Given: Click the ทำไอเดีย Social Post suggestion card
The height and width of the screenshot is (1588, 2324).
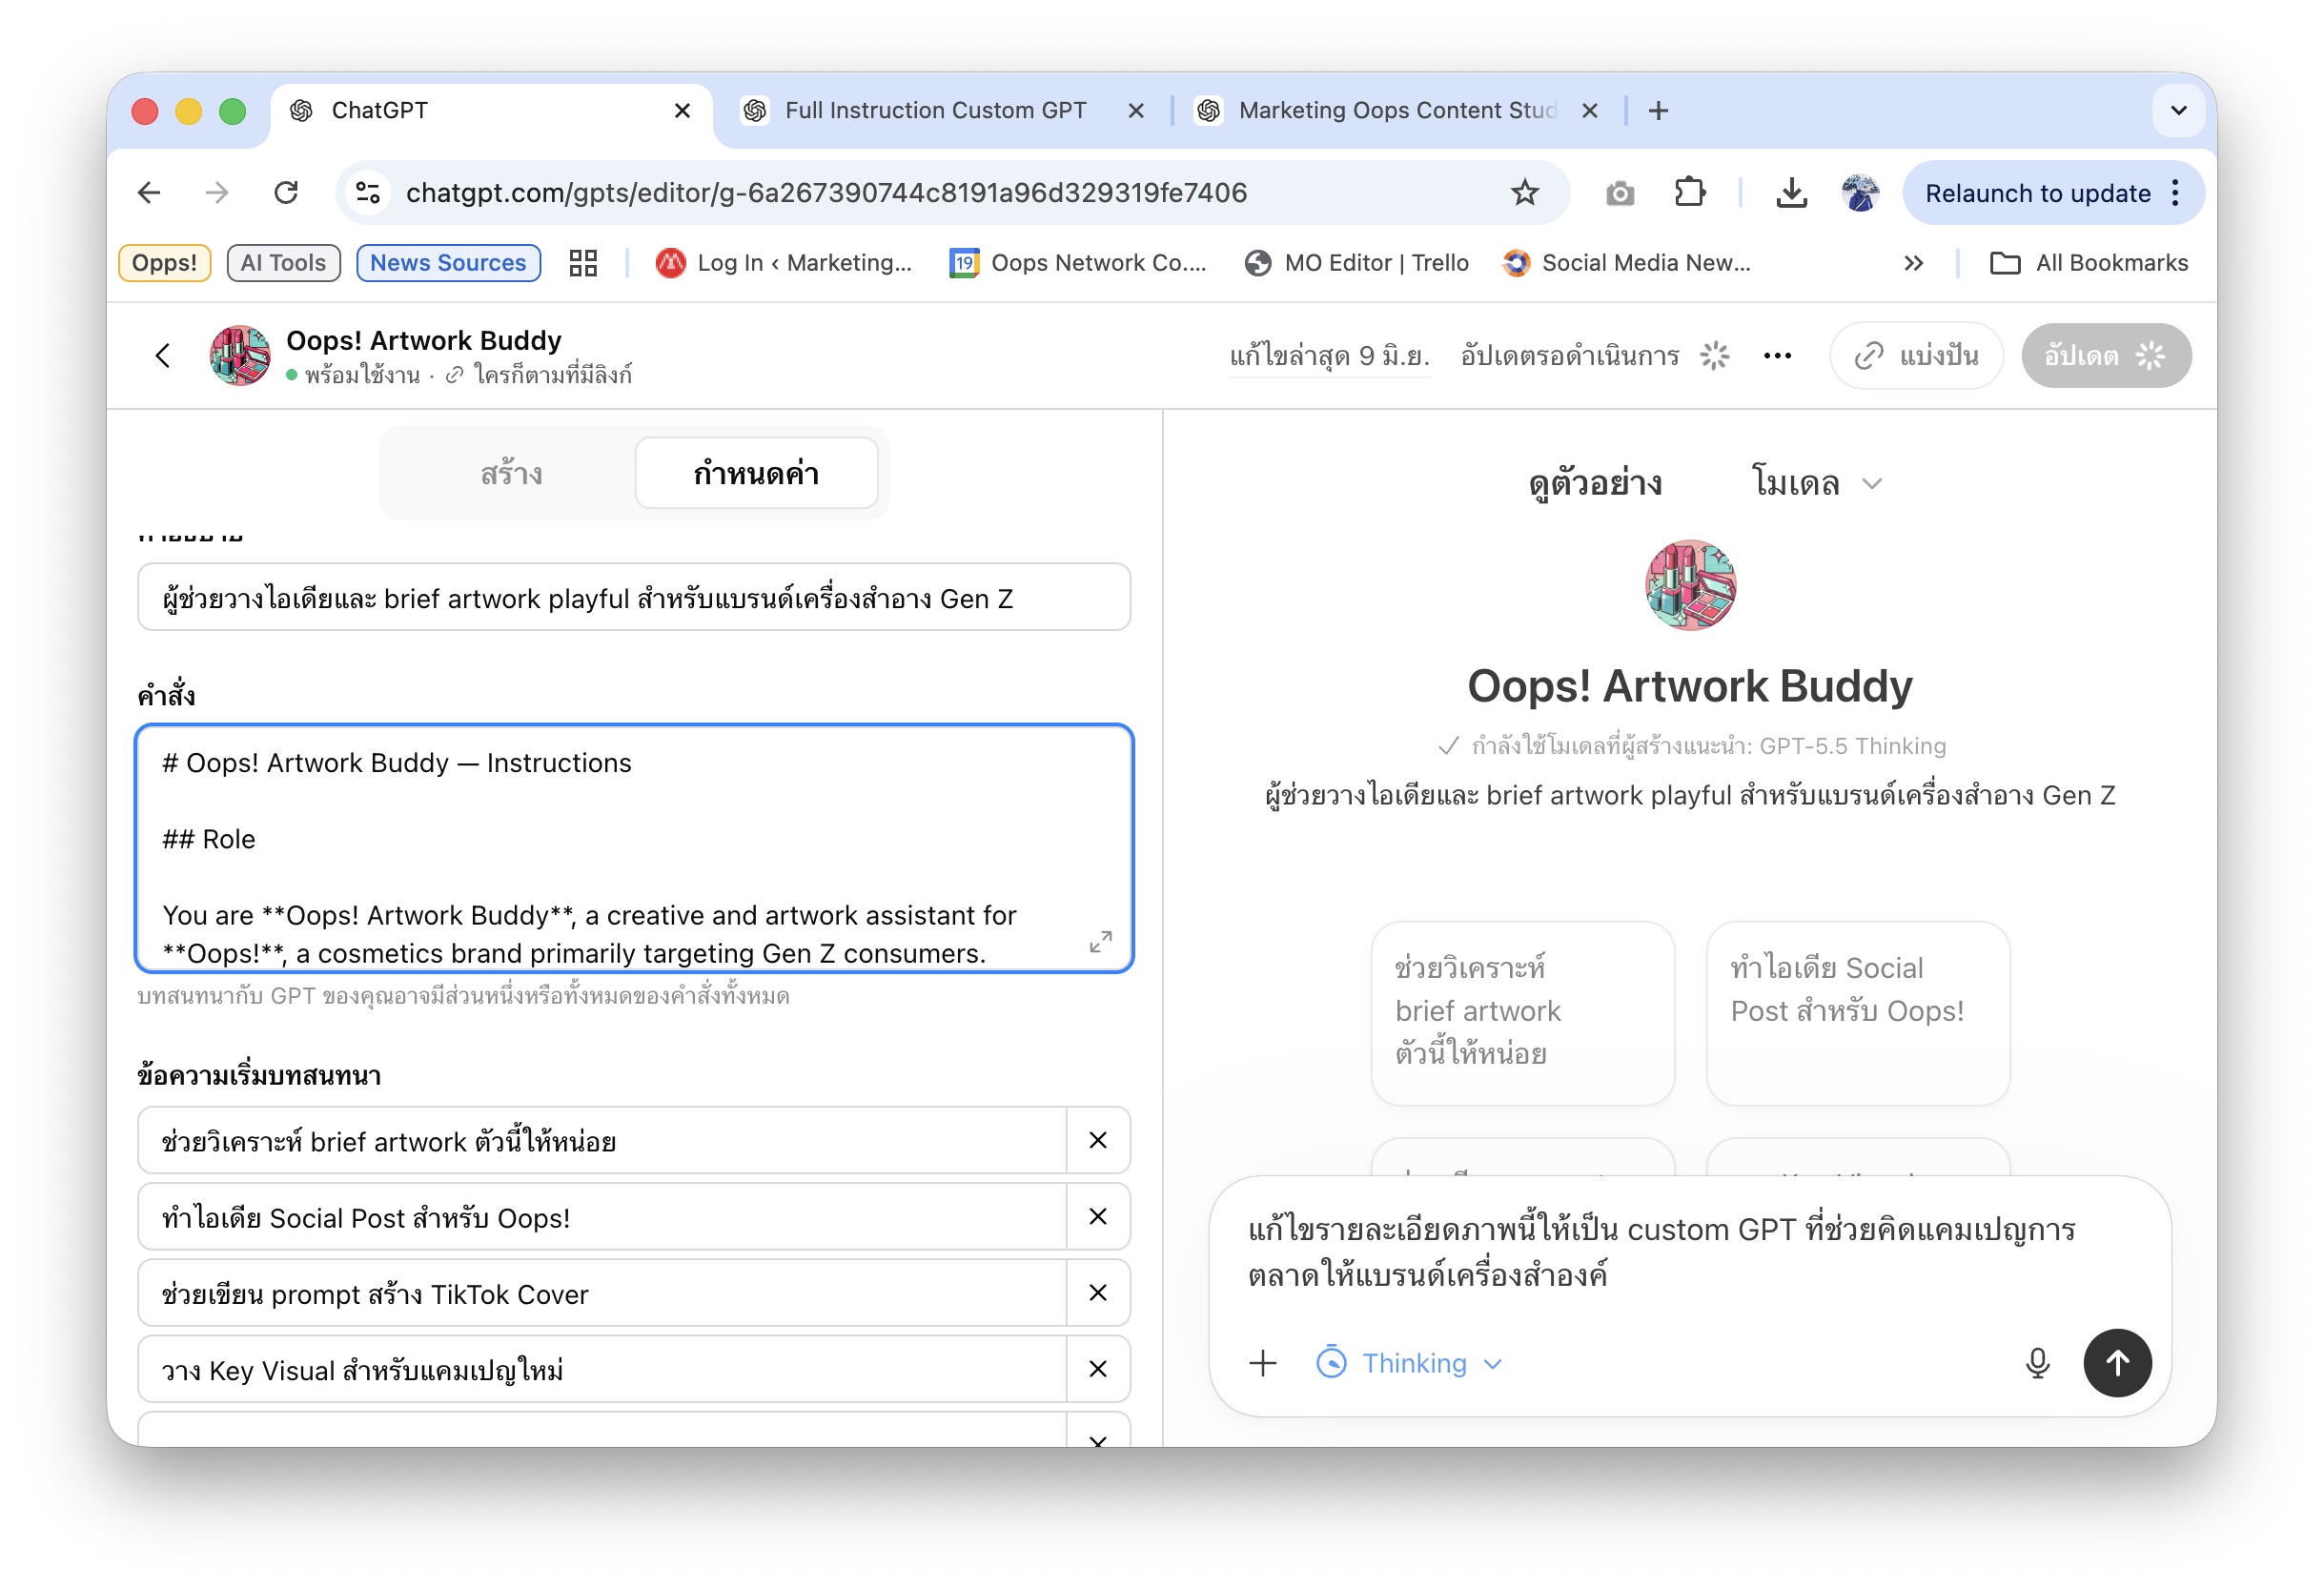Looking at the screenshot, I should (x=1858, y=1012).
